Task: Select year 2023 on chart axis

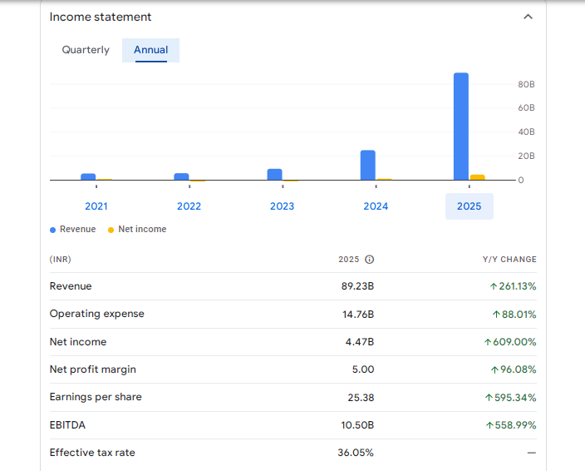Action: 282,206
